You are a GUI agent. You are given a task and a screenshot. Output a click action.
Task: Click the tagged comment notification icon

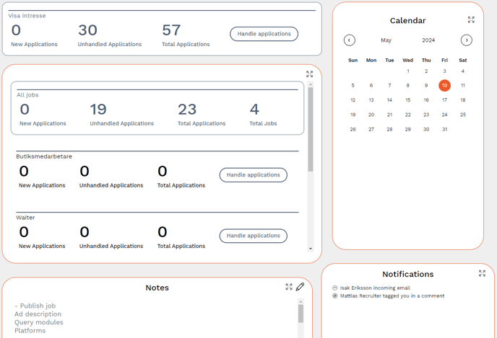coord(335,296)
